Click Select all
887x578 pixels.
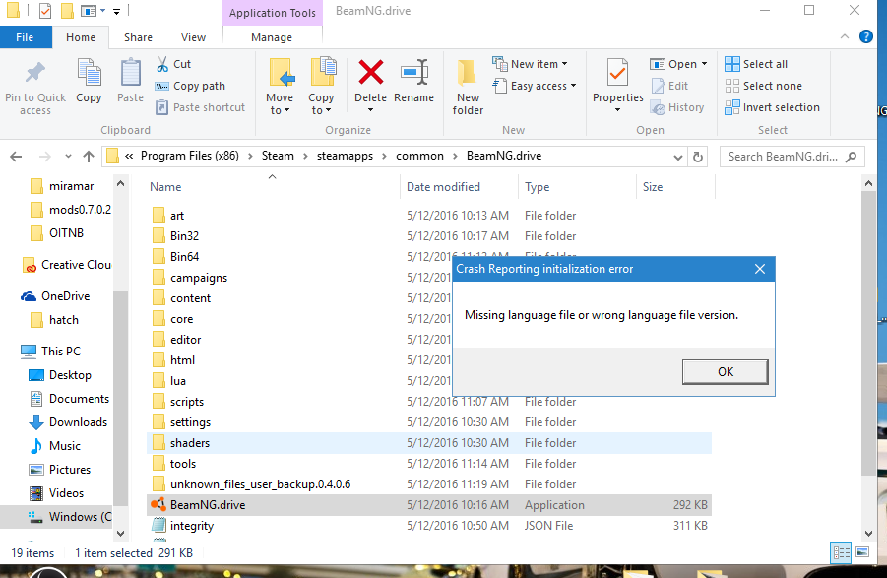point(756,64)
